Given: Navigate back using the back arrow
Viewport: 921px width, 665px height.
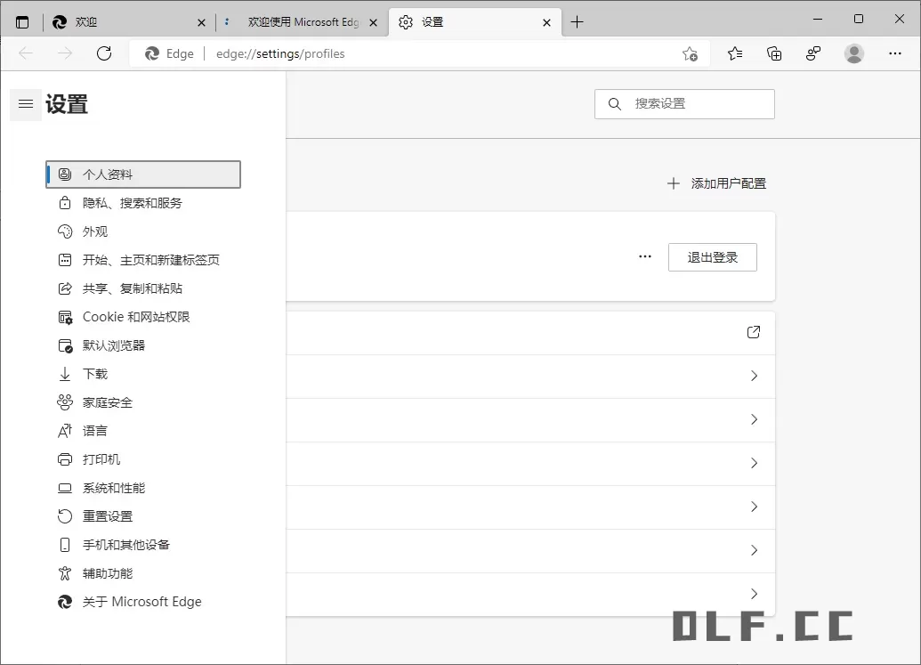Looking at the screenshot, I should click(25, 53).
